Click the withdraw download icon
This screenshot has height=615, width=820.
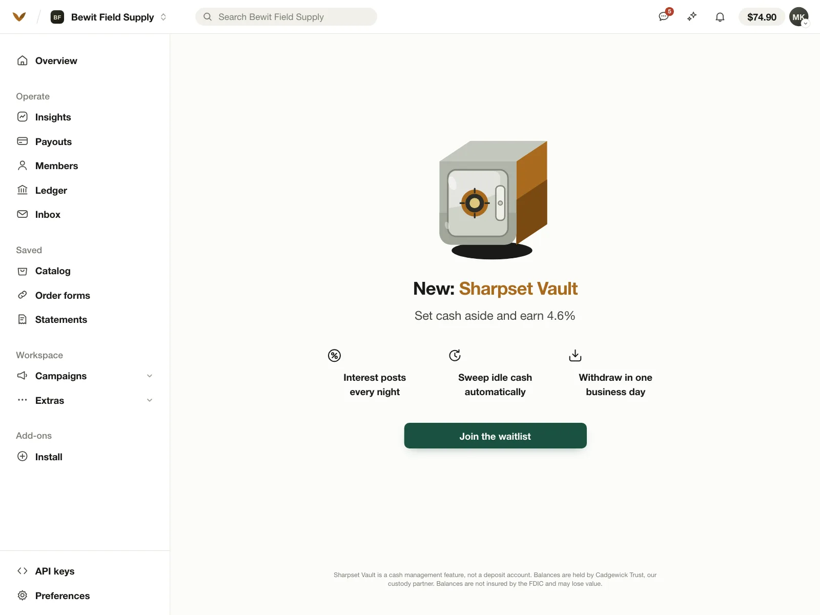(575, 355)
